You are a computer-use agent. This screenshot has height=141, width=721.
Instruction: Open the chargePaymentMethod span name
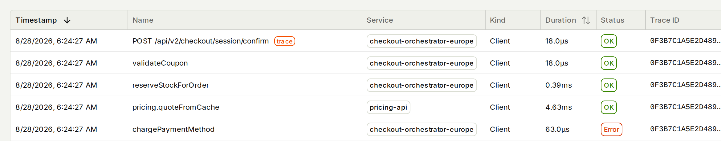(173, 129)
